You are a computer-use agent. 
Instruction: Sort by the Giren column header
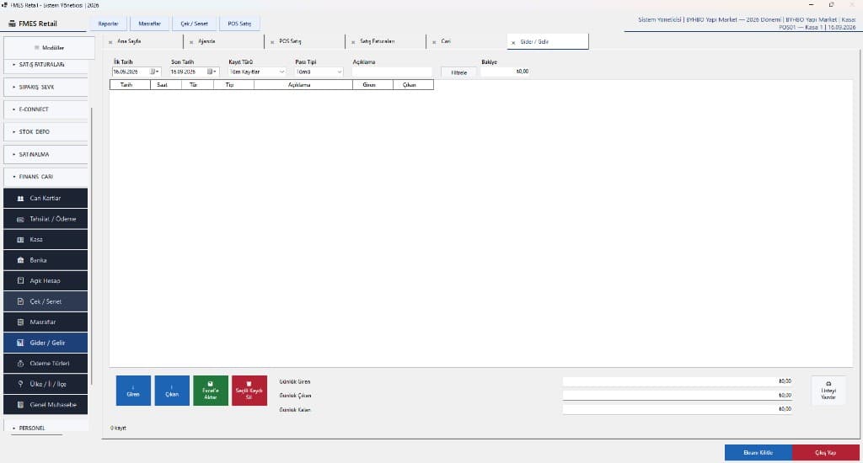click(x=373, y=85)
